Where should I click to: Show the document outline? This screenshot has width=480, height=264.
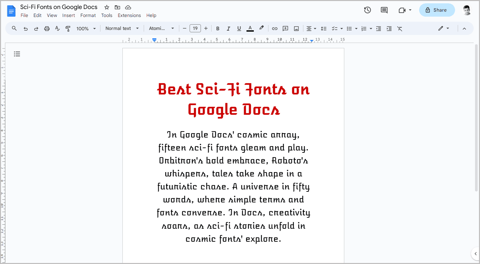coord(17,54)
